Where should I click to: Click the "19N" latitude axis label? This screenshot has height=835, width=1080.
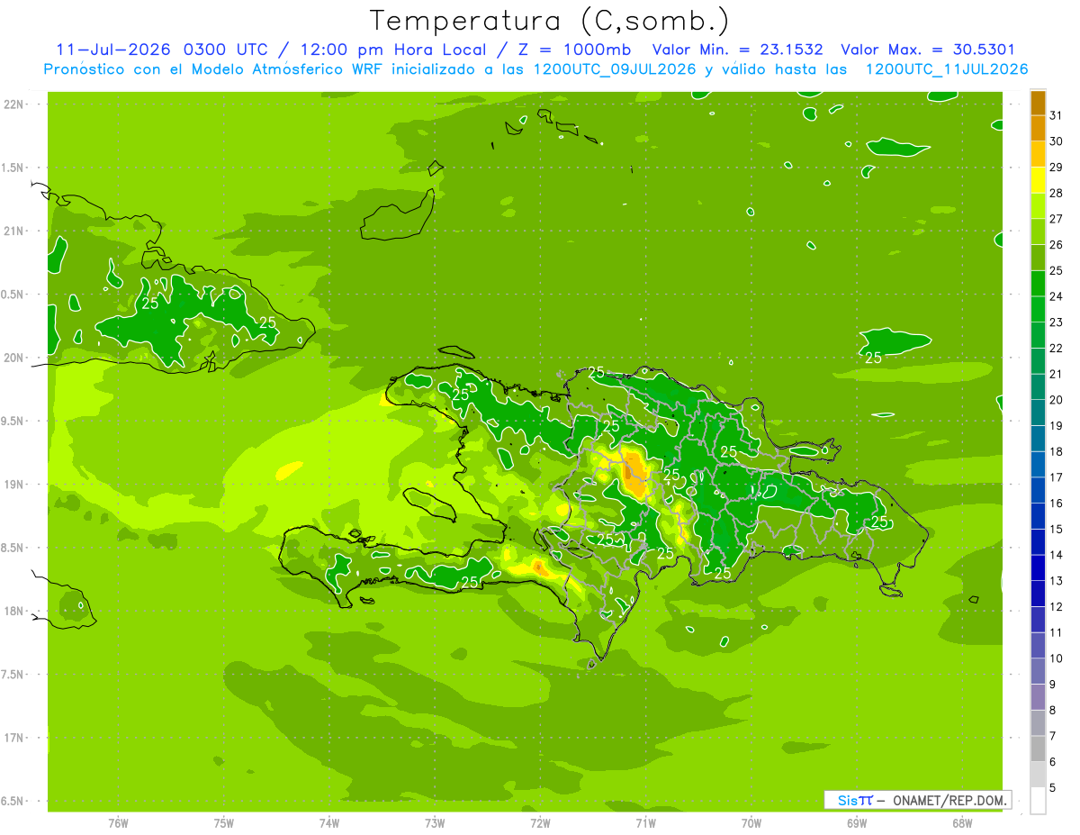[15, 485]
